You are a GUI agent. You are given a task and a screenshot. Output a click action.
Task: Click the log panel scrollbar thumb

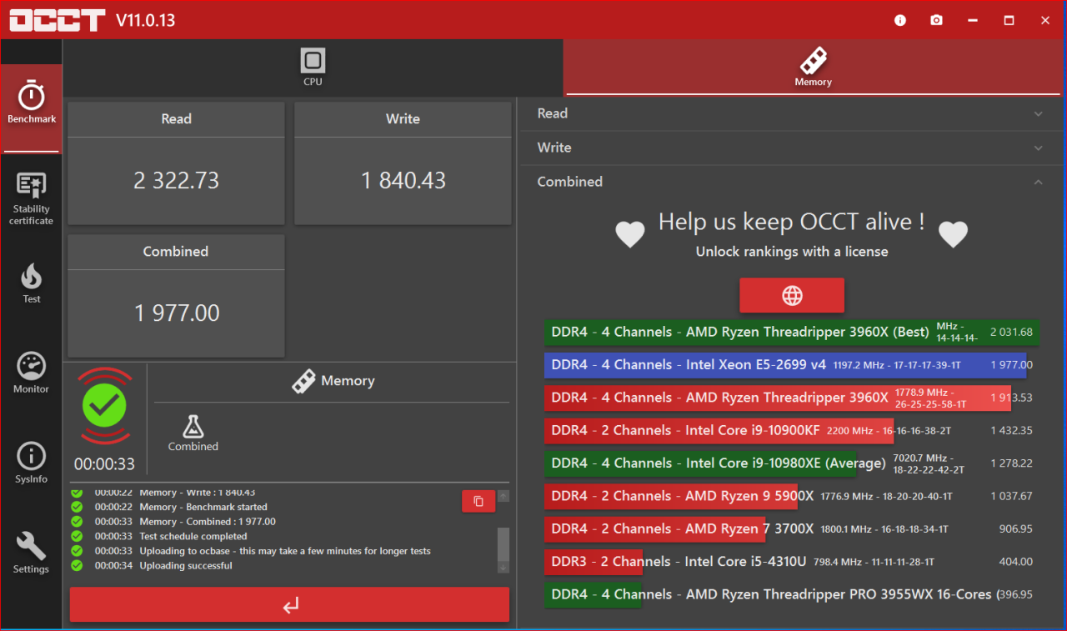pos(503,543)
